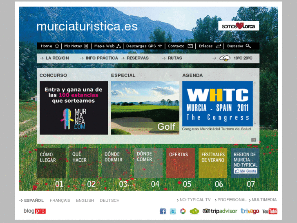Open the Mis Notas notepad icon
The image size is (297, 223).
[86, 46]
